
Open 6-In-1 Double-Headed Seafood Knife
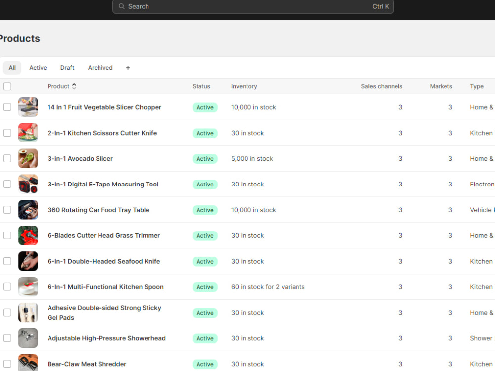(103, 261)
